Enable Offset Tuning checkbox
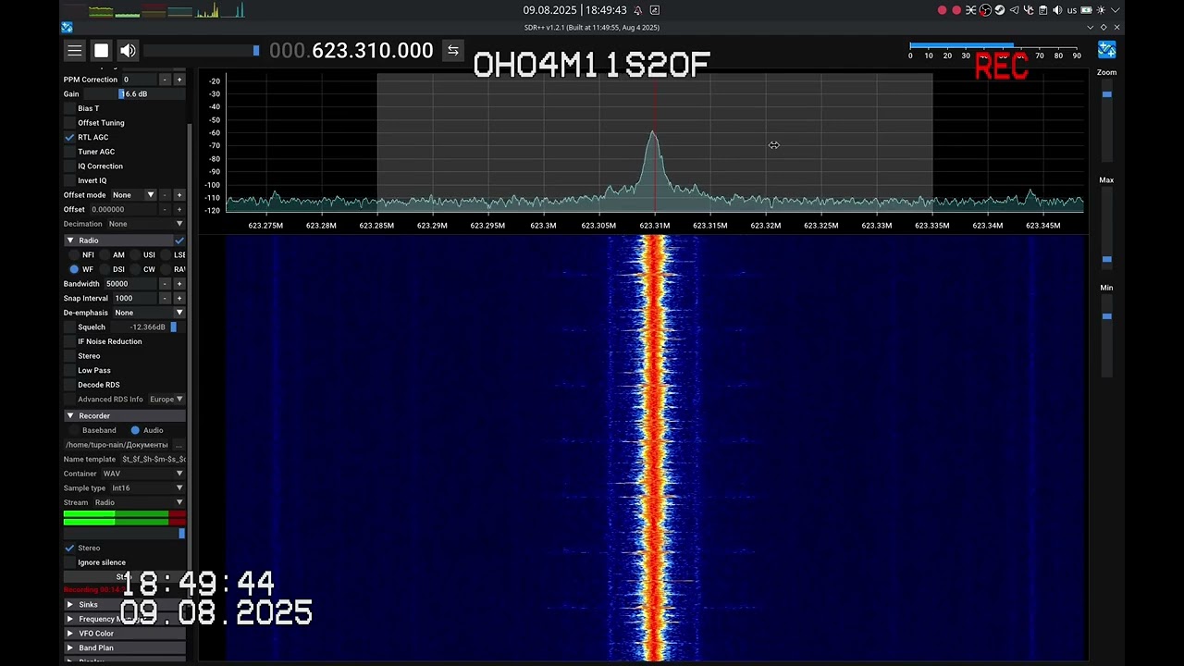The height and width of the screenshot is (666, 1184). pos(69,123)
